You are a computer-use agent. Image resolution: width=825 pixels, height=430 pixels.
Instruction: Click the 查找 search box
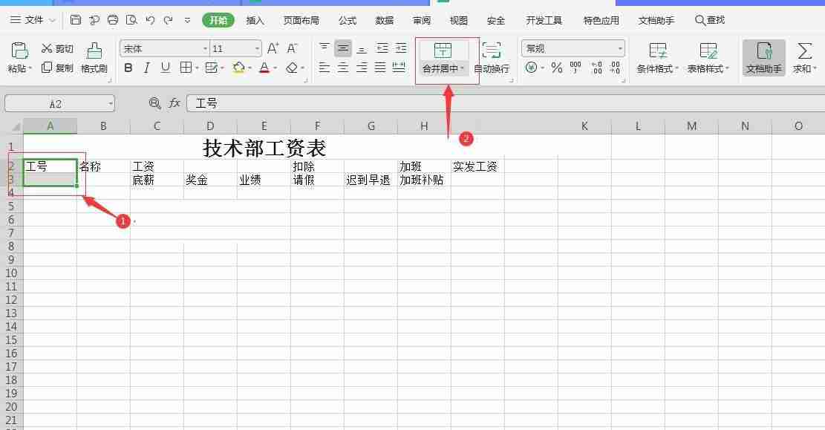point(711,20)
